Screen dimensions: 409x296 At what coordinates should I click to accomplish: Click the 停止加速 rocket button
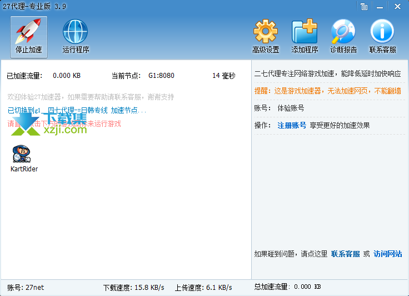pyautogui.click(x=29, y=37)
